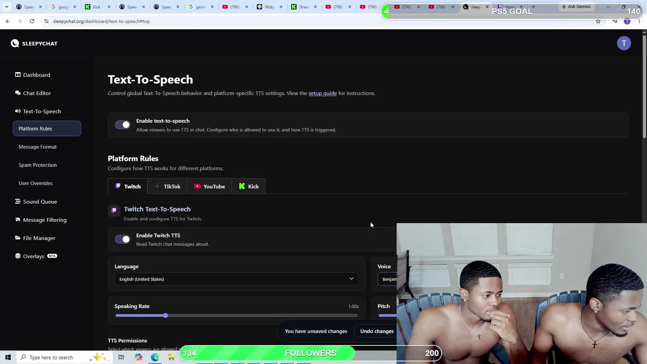The height and width of the screenshot is (364, 647).
Task: Click the Sound Queue list icon
Action: (x=18, y=202)
